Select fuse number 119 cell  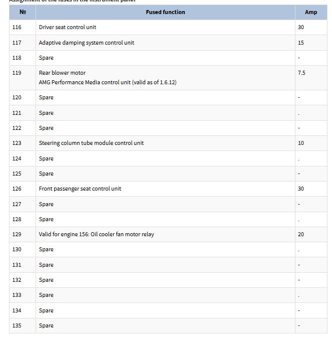(x=23, y=78)
